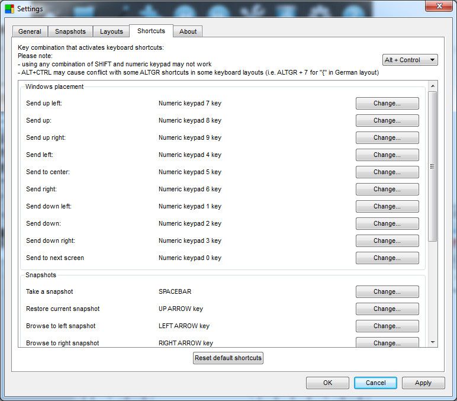Change the Take a snapshot shortcut
Screen dimensions: 457x401
pyautogui.click(x=387, y=291)
